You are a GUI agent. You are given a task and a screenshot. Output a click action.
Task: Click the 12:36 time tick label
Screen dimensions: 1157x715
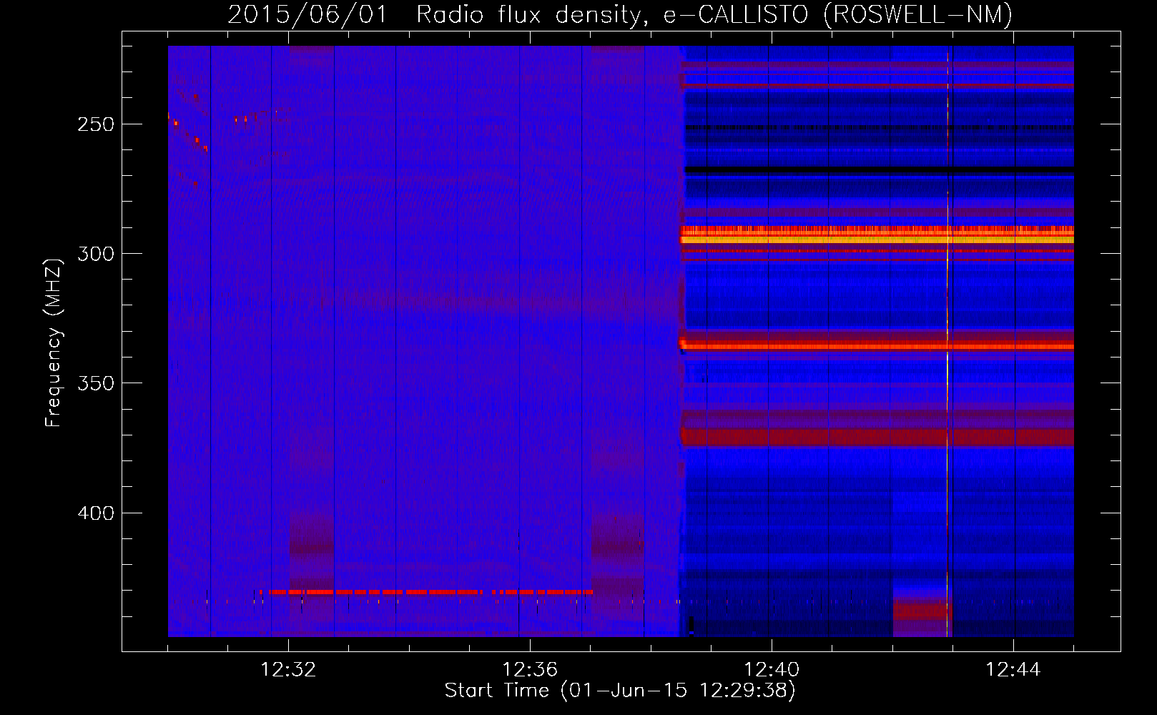pos(530,670)
